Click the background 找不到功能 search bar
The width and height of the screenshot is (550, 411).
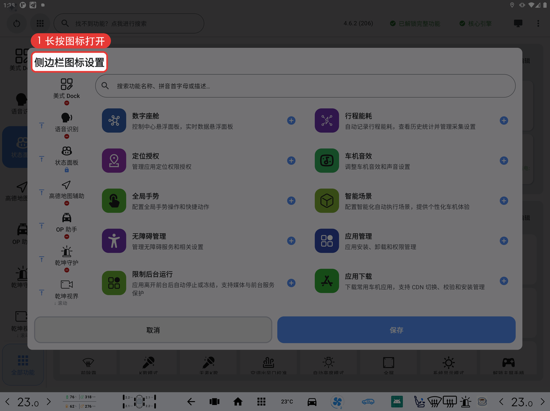[129, 24]
